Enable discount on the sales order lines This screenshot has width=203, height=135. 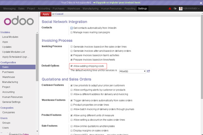[72, 120]
